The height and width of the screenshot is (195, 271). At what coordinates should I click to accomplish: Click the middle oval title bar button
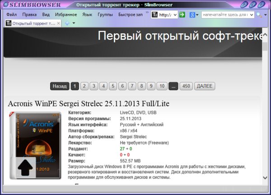(252, 5)
